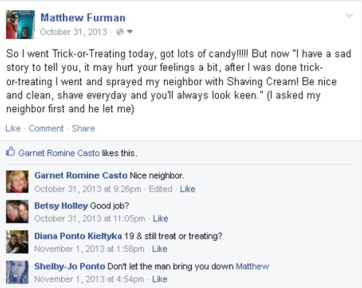
Task: Open the post options chevron menu
Action: (x=349, y=15)
